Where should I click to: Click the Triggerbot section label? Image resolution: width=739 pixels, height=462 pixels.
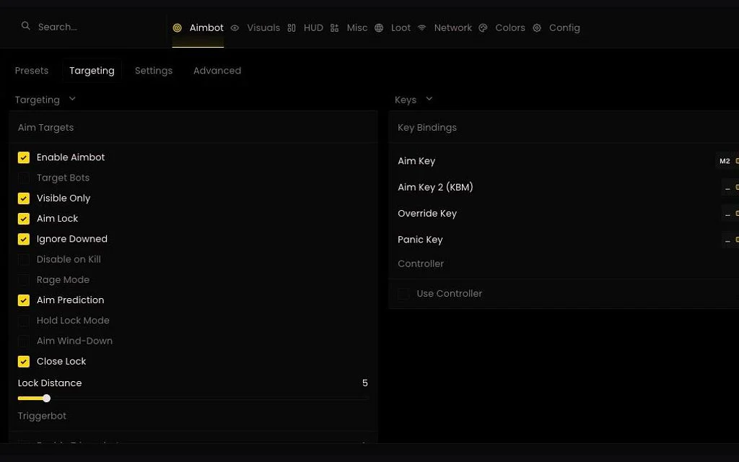pyautogui.click(x=42, y=417)
